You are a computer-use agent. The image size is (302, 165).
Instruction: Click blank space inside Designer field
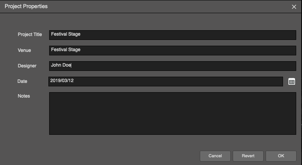183,66
